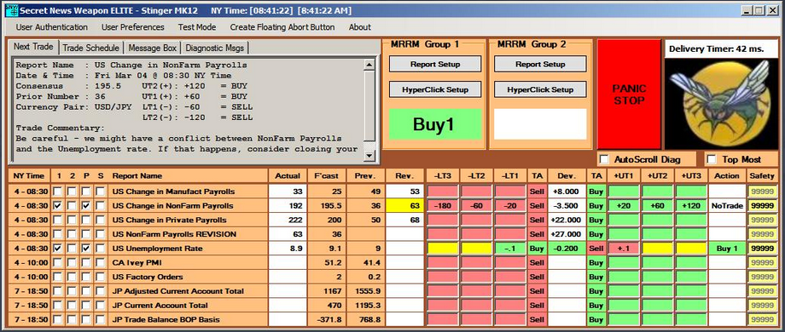Screen dimensions: 785x332
Task: Click scroll up arrow in Next Trade text box
Action: [369, 65]
